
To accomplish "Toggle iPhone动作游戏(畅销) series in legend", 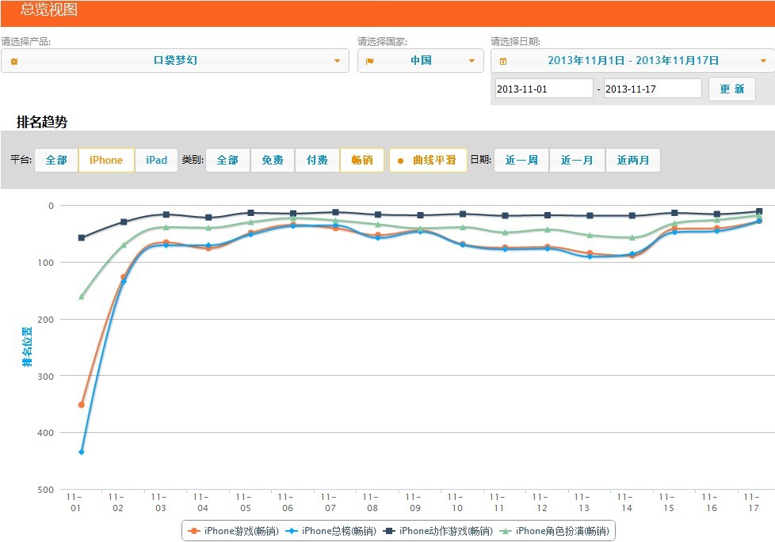I will click(438, 531).
